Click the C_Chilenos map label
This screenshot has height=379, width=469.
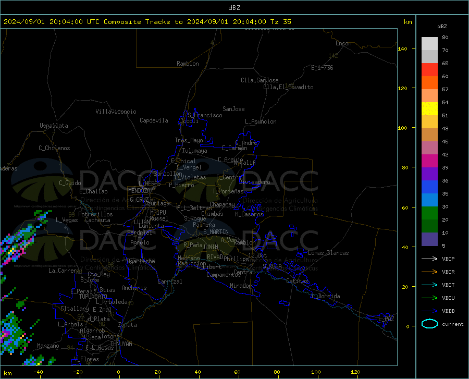[54, 148]
